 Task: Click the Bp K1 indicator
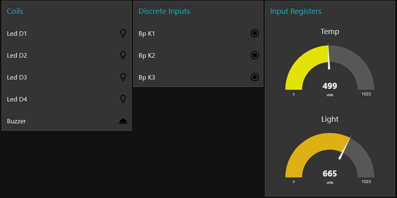[x=255, y=33]
